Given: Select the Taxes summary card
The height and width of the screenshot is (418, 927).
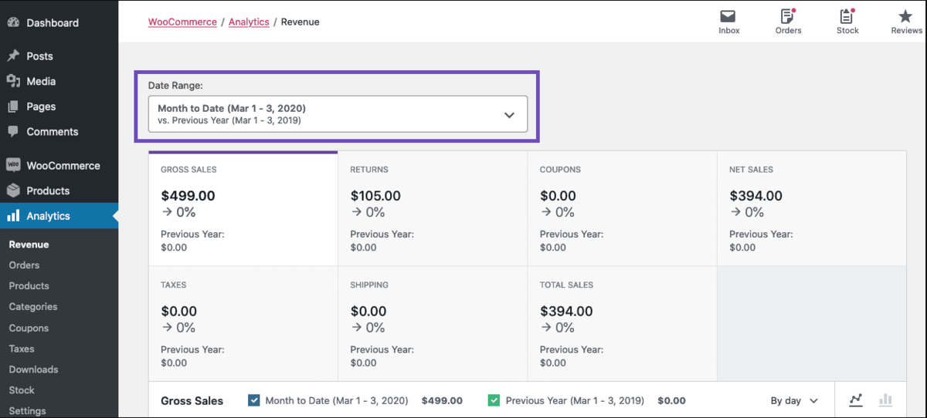Looking at the screenshot, I should pos(243,324).
